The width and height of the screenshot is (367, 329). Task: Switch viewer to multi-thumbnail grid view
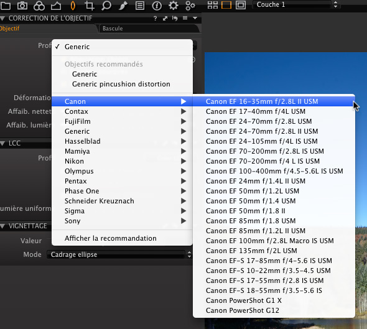point(213,5)
